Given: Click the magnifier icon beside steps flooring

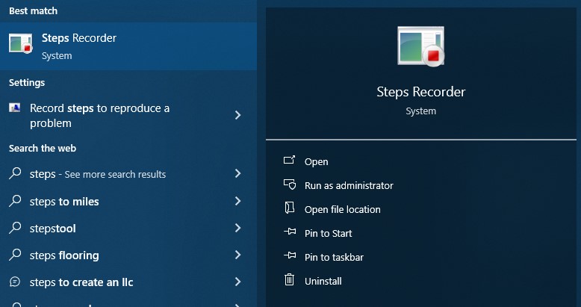Looking at the screenshot, I should tap(15, 255).
